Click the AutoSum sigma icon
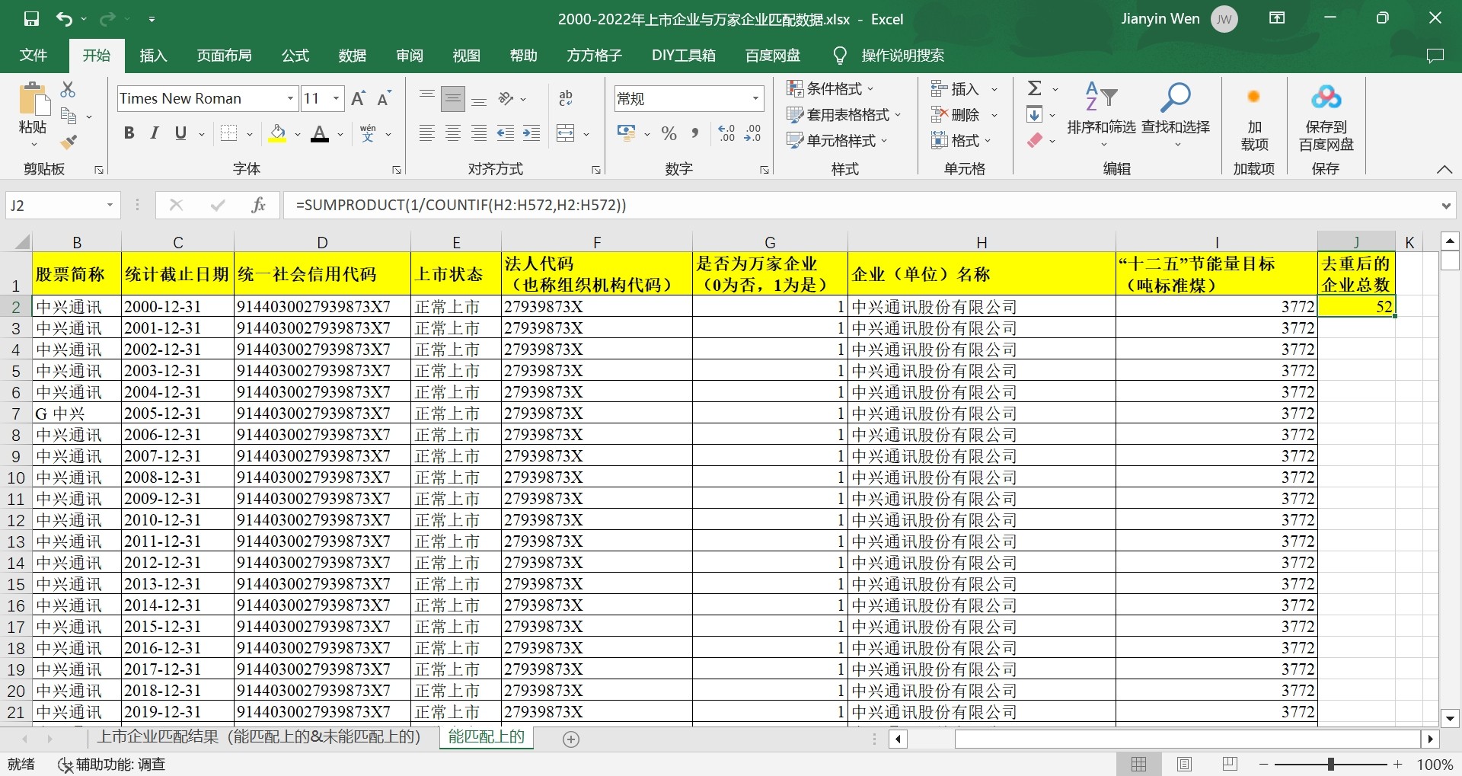The width and height of the screenshot is (1462, 776). (1035, 88)
